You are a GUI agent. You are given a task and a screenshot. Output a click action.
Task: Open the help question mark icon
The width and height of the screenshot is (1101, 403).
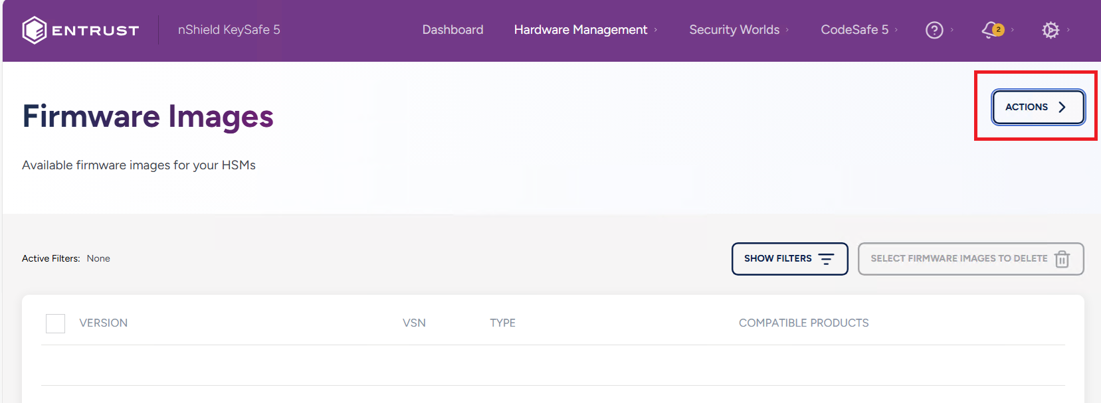[934, 30]
